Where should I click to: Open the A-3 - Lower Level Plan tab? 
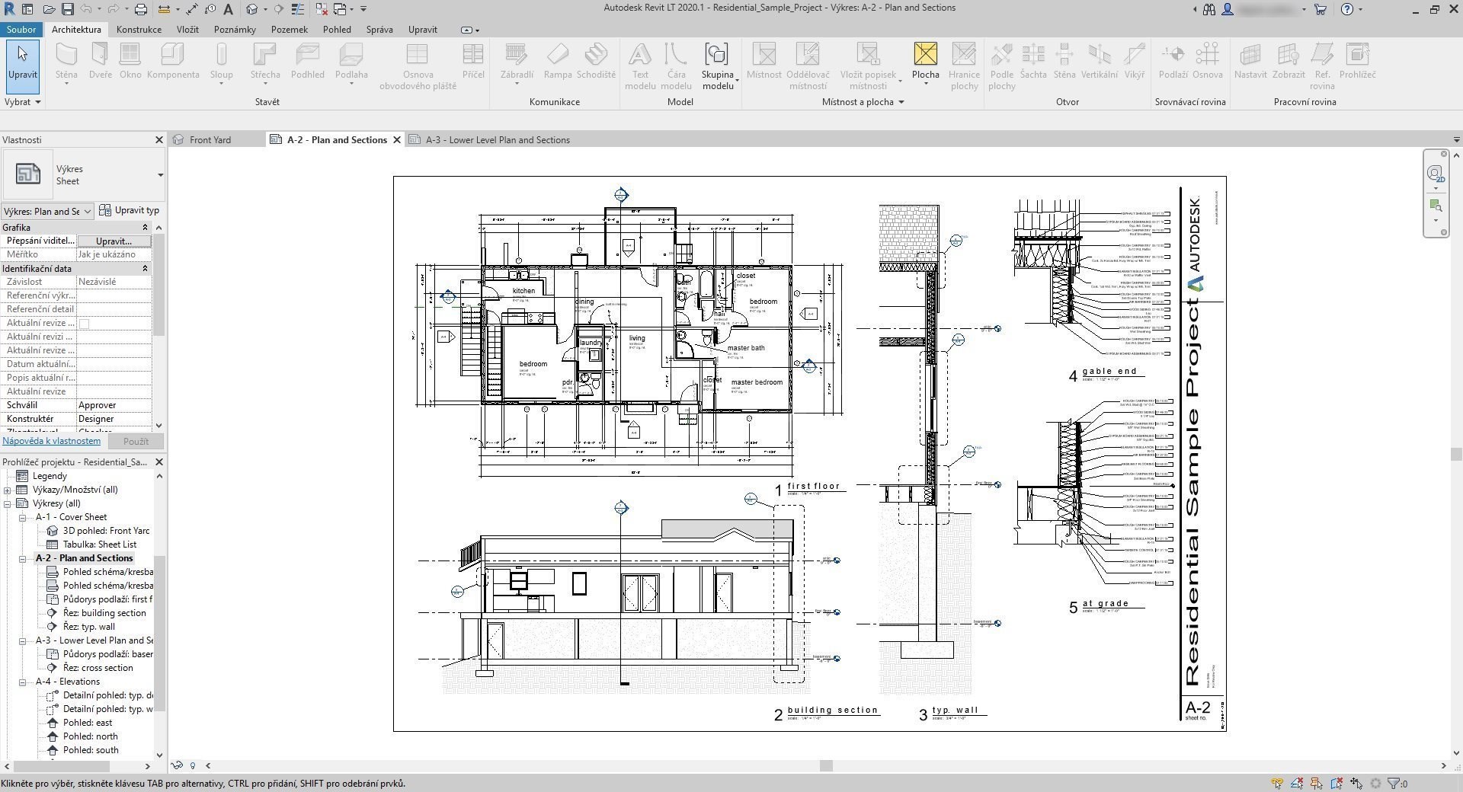(x=498, y=140)
